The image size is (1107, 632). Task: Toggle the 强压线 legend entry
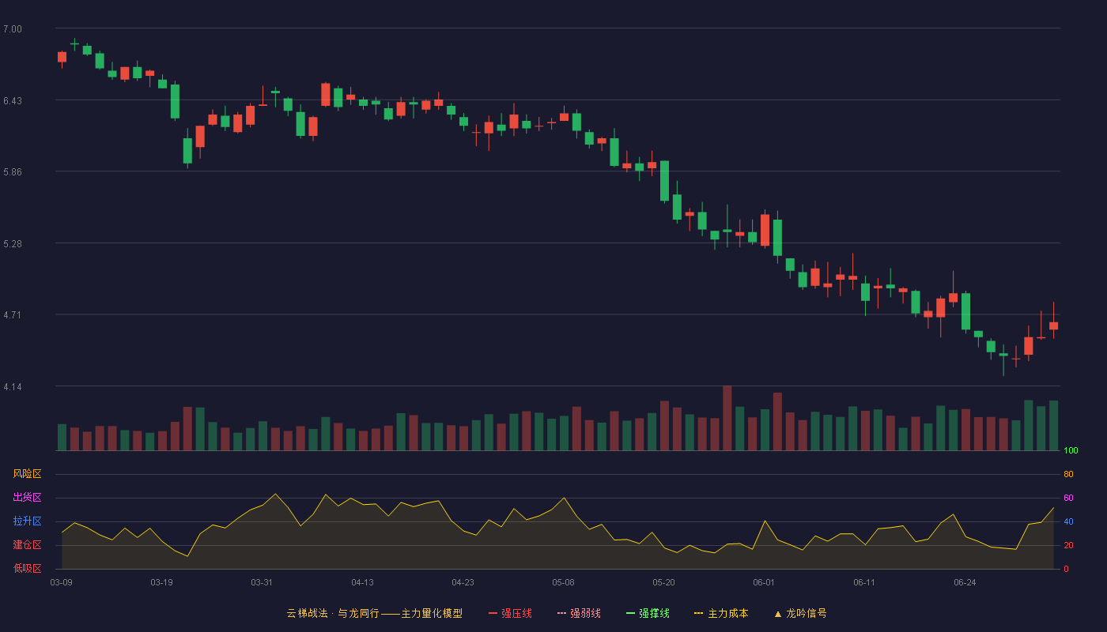(x=510, y=613)
